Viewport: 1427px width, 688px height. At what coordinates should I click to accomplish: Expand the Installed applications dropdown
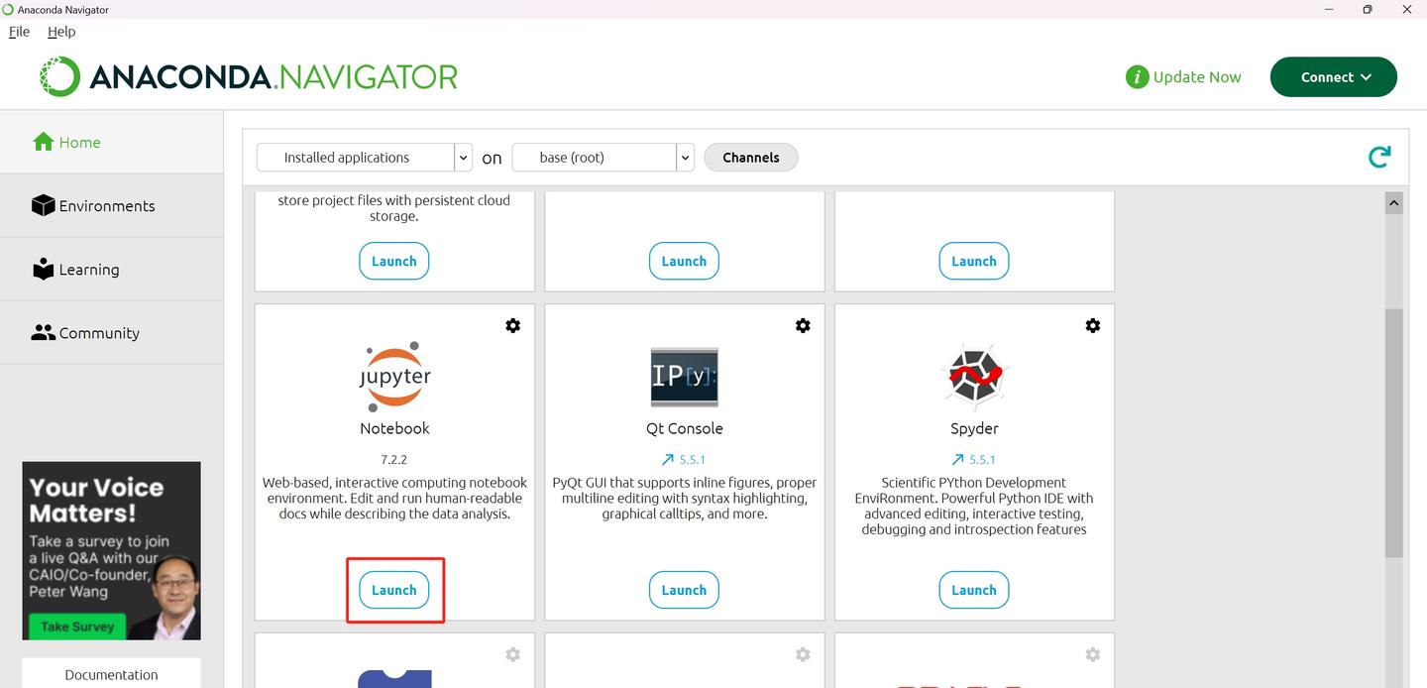pyautogui.click(x=462, y=157)
